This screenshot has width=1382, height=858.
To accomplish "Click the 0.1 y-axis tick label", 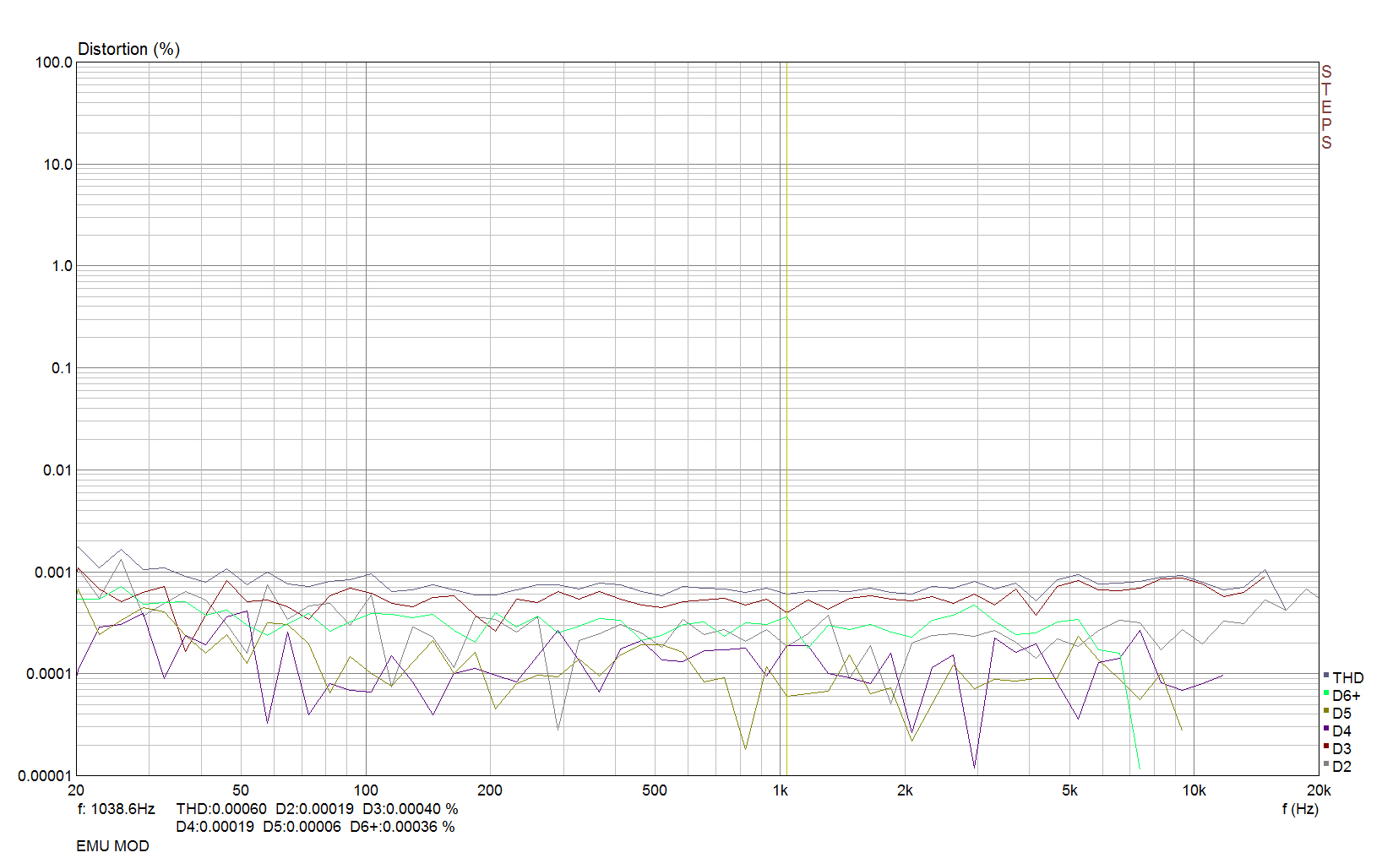I will click(x=63, y=368).
